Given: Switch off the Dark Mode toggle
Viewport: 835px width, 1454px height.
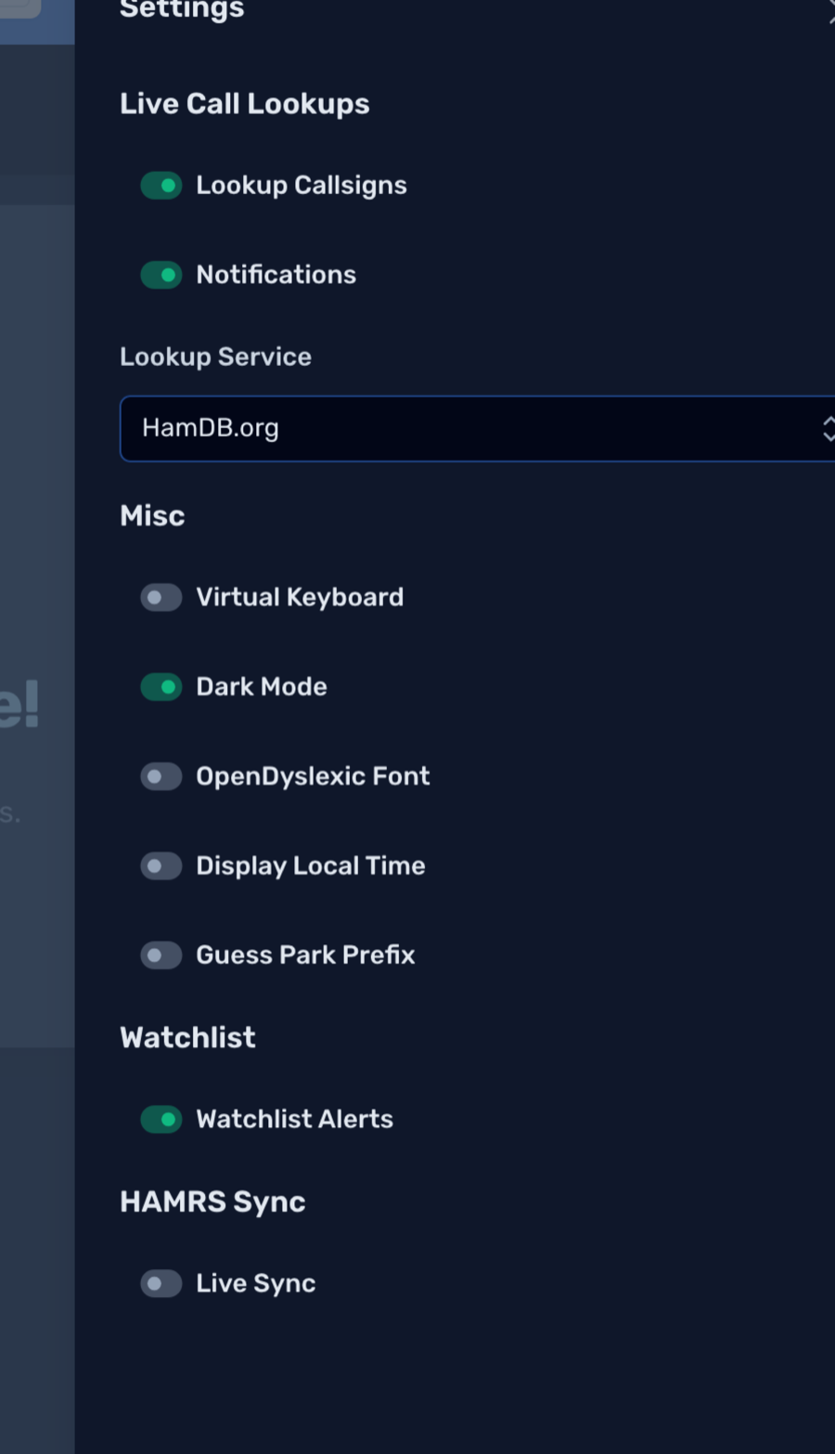Looking at the screenshot, I should point(161,687).
